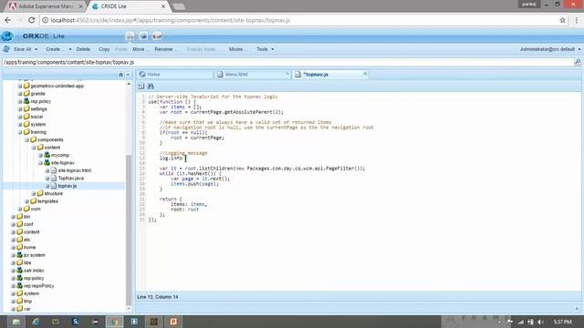Screen dimensions: 584x328
Task: Expand the etc folder
Action: click(14, 240)
